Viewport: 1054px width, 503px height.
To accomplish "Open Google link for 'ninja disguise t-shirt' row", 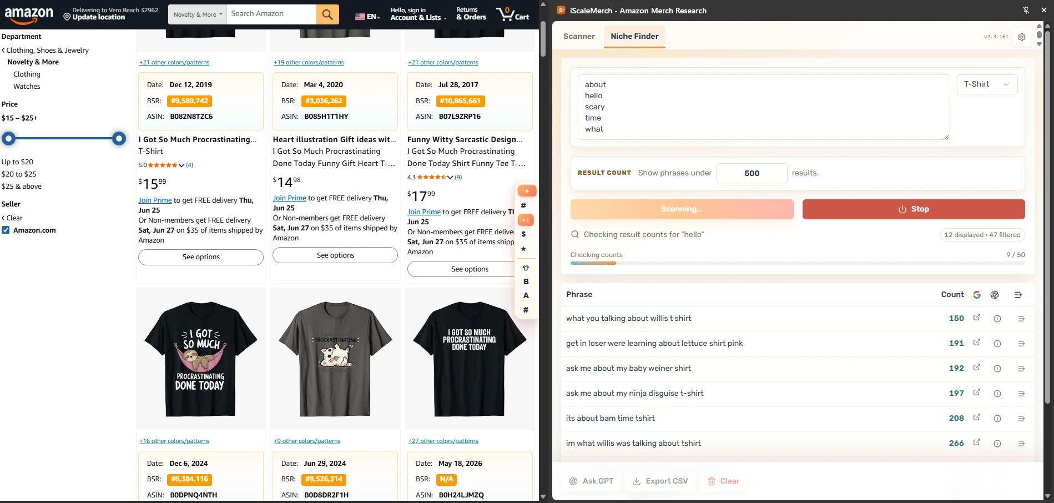I will (x=977, y=393).
